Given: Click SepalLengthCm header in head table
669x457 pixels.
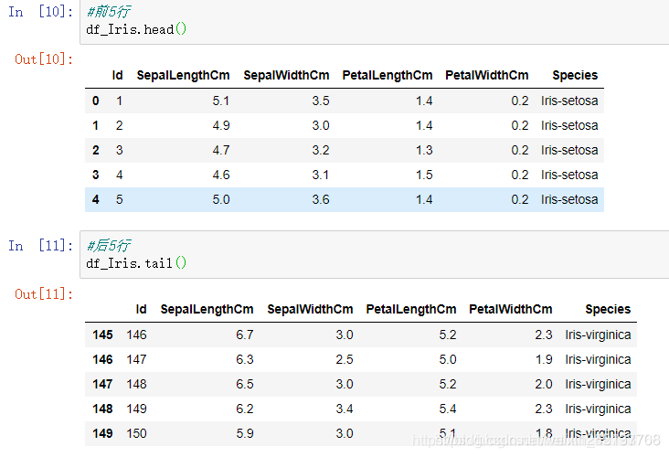Looking at the screenshot, I should tap(183, 75).
